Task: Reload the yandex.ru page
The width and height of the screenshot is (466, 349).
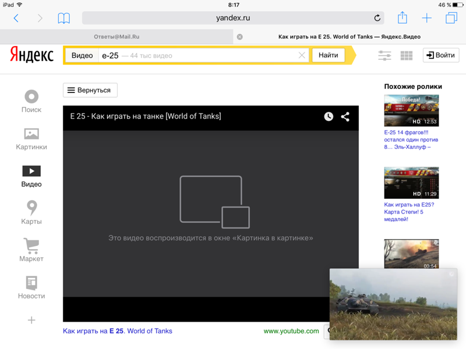Action: click(x=377, y=18)
